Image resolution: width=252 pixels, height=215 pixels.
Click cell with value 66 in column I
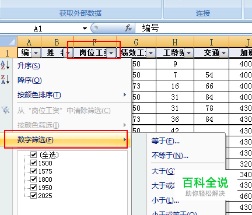(x=212, y=86)
